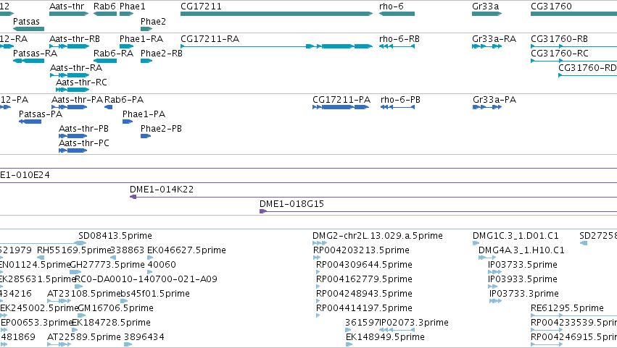This screenshot has height=348, width=617.
Task: Click the DMG2-chr2L.13.029.a.5prime EST label
Action: [378, 236]
